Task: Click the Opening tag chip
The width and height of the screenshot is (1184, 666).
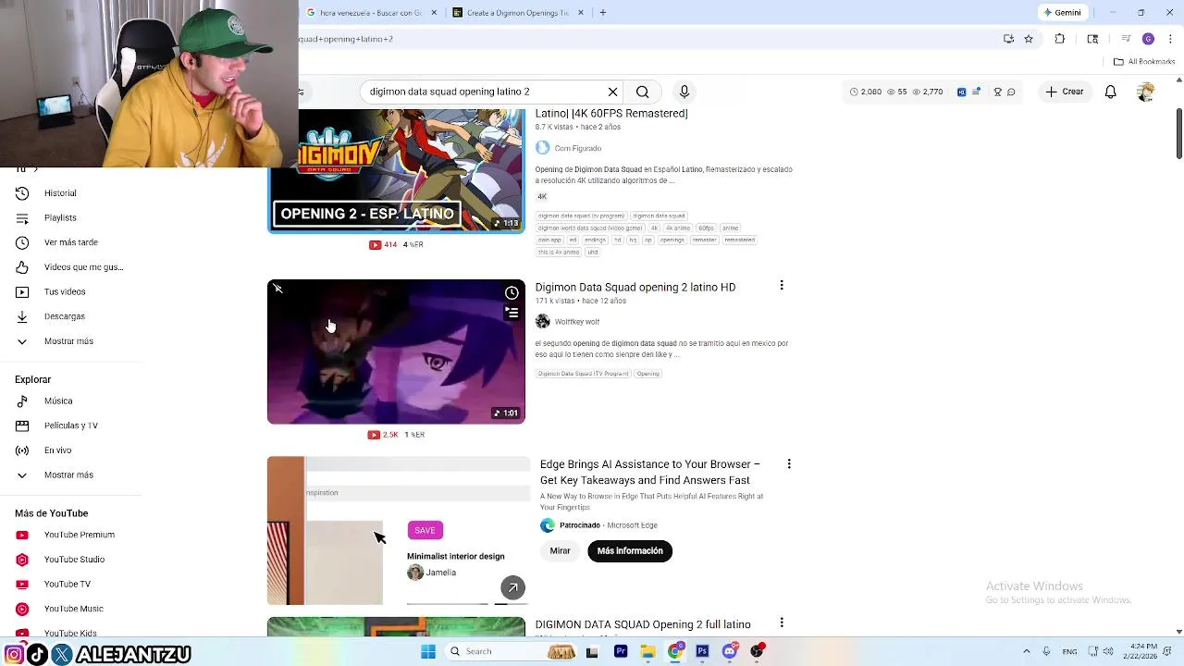Action: [647, 374]
